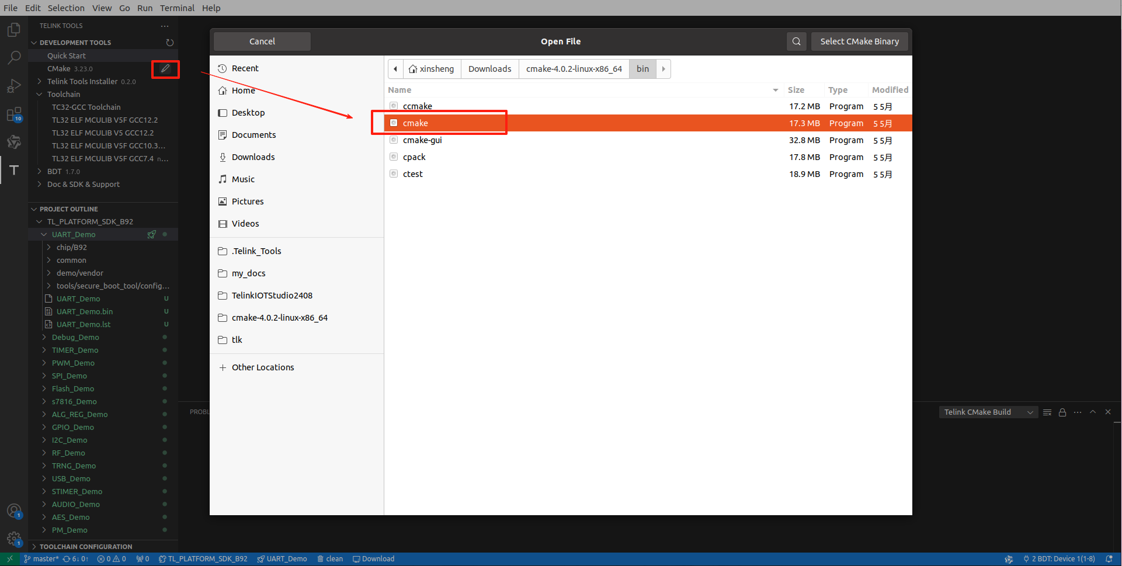1122x566 pixels.
Task: Open notifications bell in status bar
Action: pos(1109,559)
